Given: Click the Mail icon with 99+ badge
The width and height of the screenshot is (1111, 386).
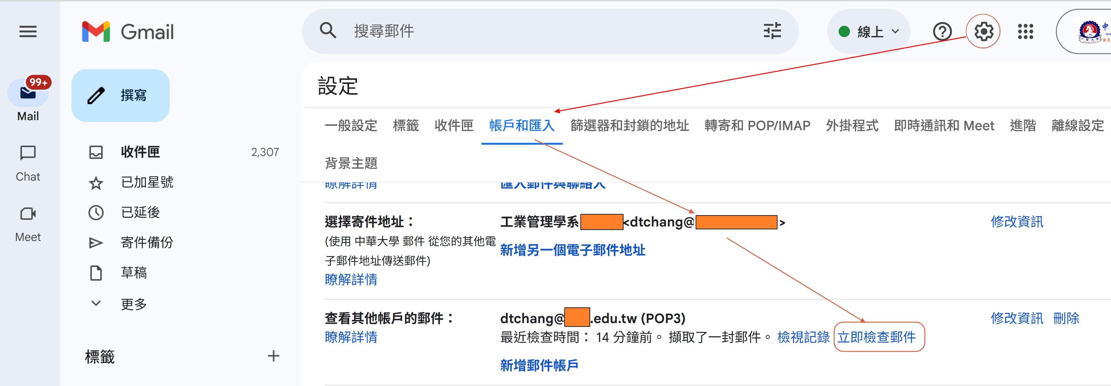Looking at the screenshot, I should (28, 92).
